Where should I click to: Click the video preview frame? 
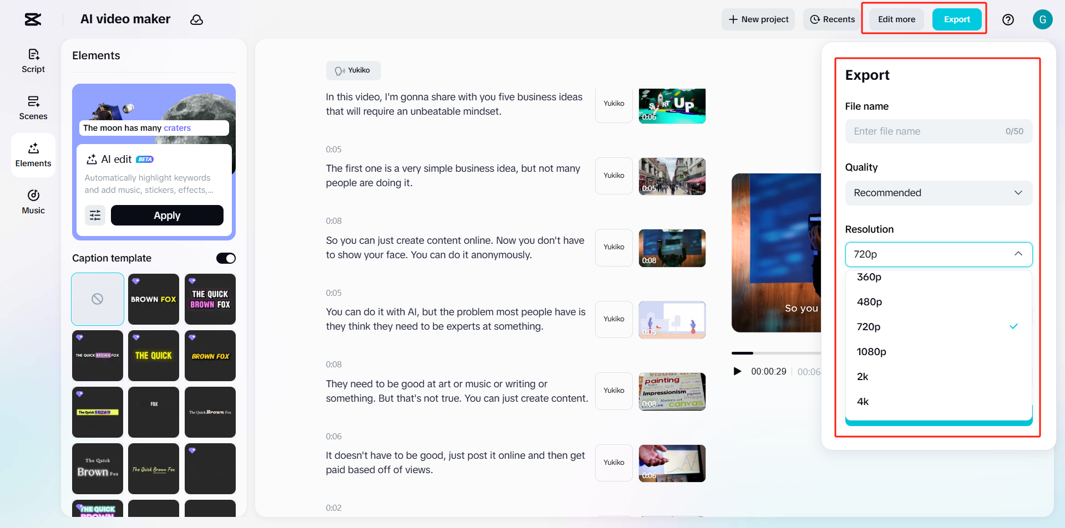[x=776, y=253]
